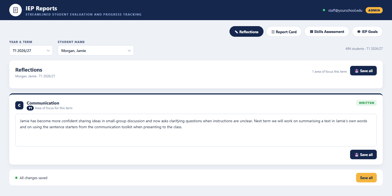Click the checkered icon on the Skills Assessment tab
Screen dimensions: 392x196
point(311,32)
